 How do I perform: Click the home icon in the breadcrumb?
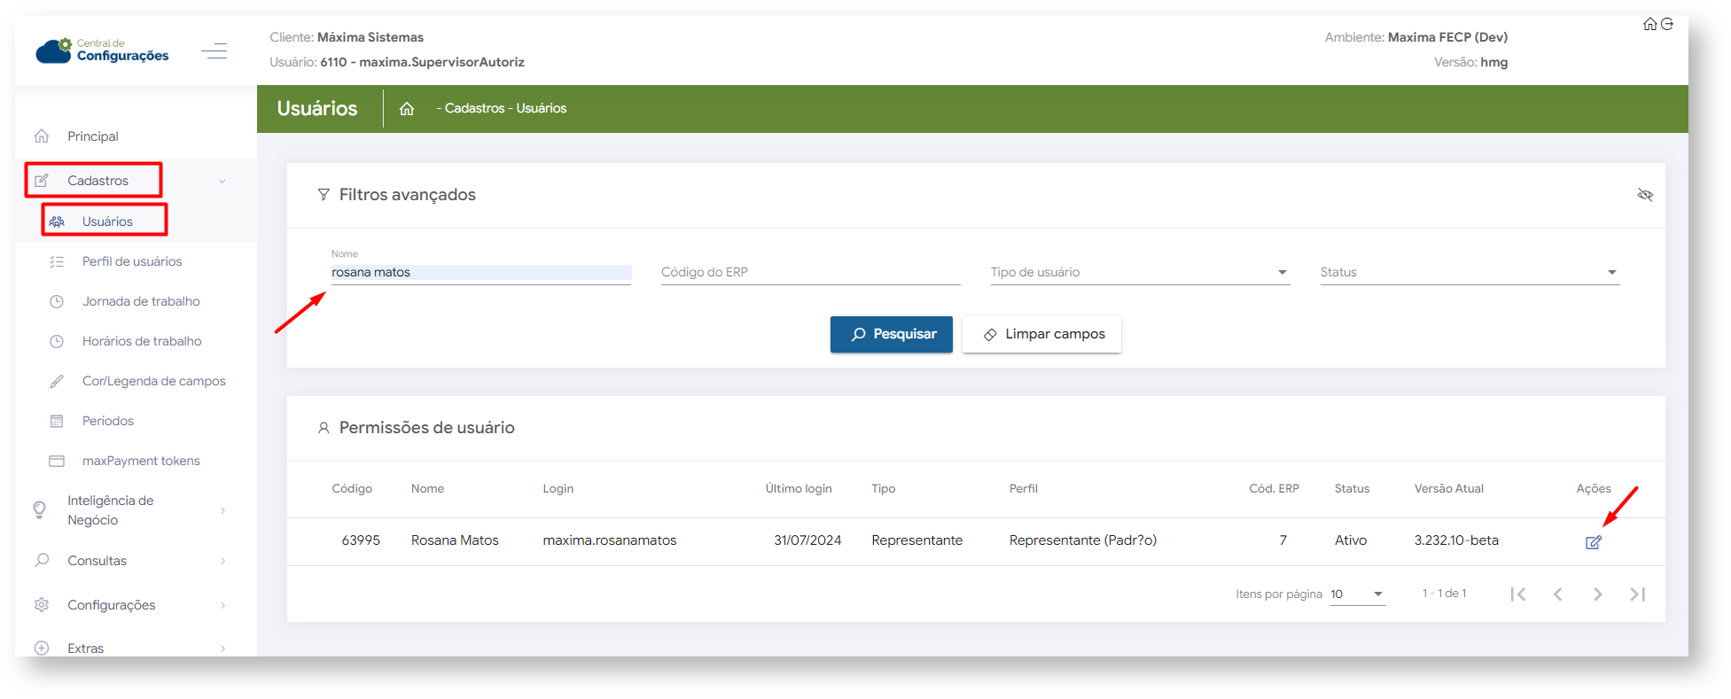407,109
